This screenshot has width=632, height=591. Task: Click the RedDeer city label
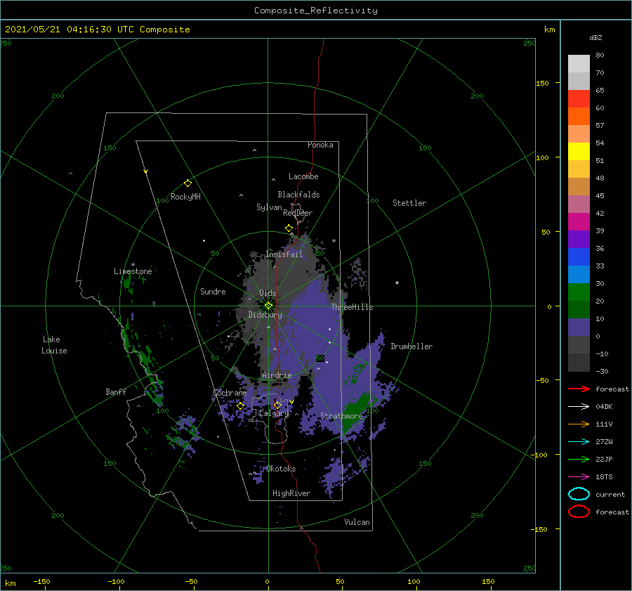(x=298, y=213)
